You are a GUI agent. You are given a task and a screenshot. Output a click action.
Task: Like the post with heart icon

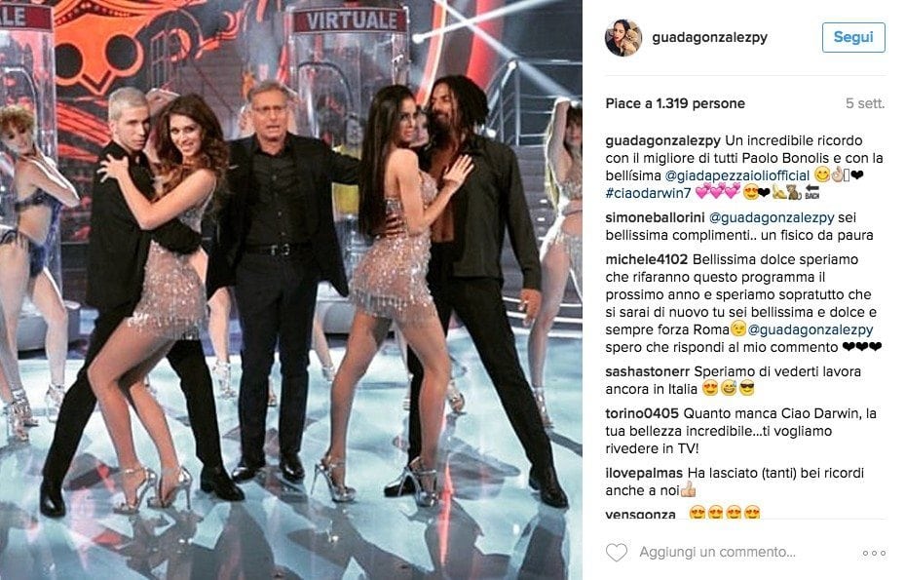click(x=616, y=553)
